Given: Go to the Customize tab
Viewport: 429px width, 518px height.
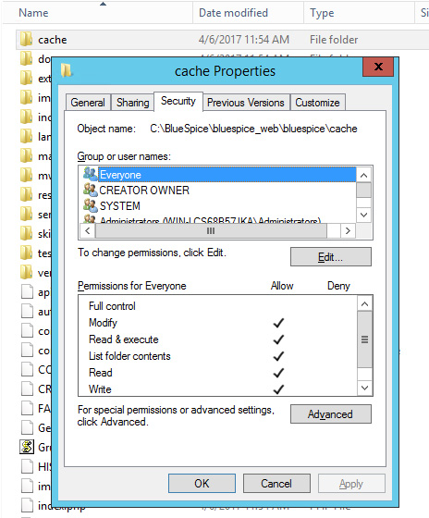Looking at the screenshot, I should (x=317, y=103).
